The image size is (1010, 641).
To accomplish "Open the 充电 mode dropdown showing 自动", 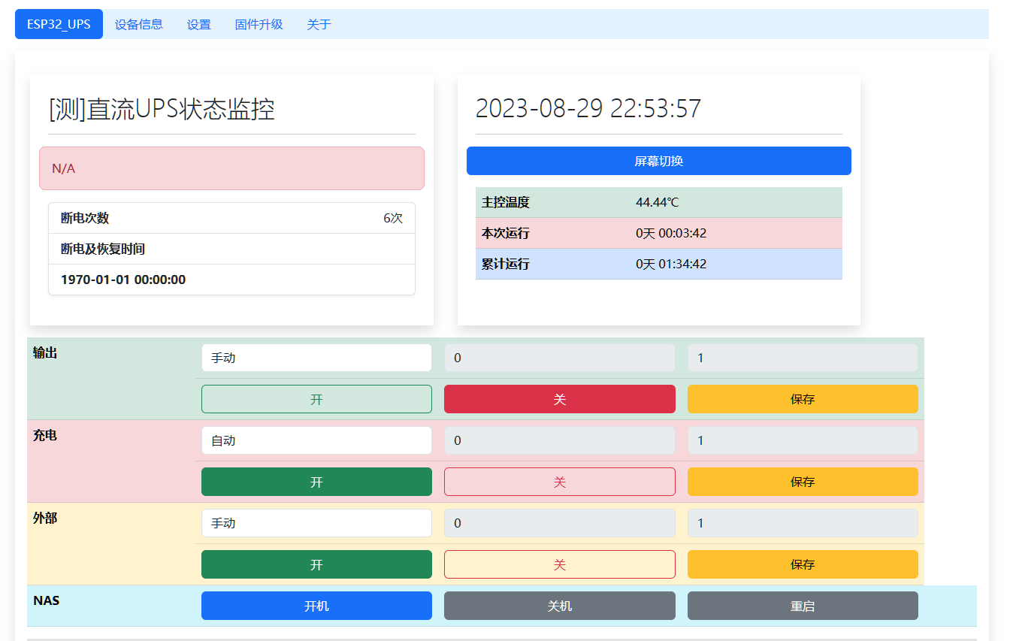I will tap(316, 440).
